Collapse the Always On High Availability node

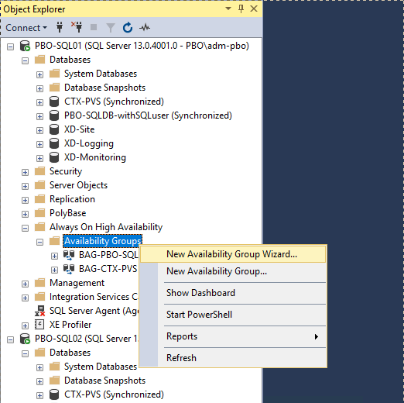pyautogui.click(x=25, y=228)
